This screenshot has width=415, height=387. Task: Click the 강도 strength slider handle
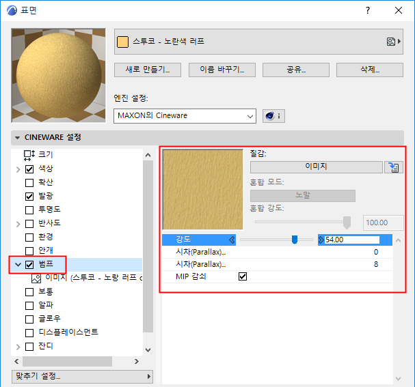[295, 240]
